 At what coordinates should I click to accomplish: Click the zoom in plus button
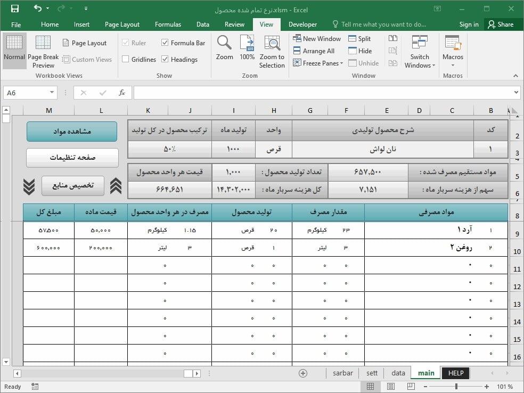(487, 387)
